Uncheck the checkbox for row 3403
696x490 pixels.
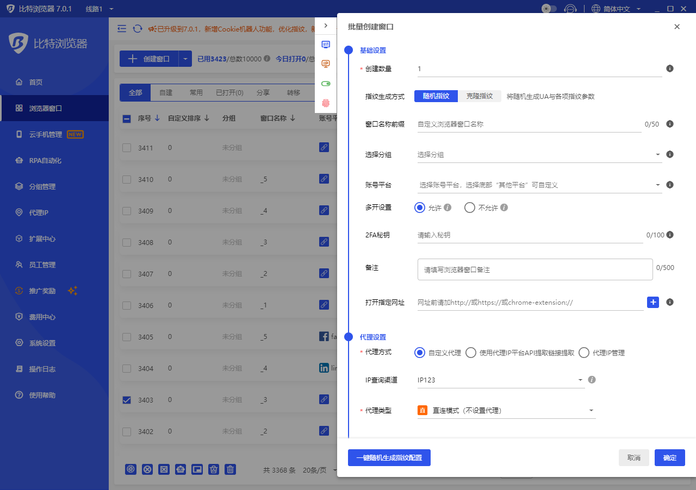coord(127,400)
